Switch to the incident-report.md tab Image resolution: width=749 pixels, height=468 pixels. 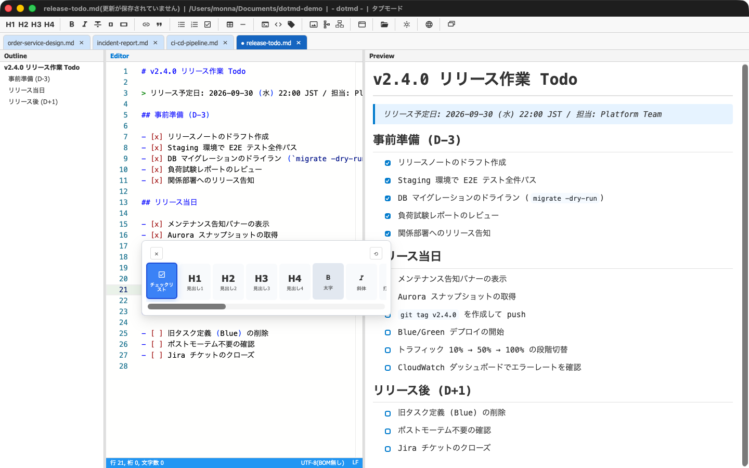pos(123,43)
